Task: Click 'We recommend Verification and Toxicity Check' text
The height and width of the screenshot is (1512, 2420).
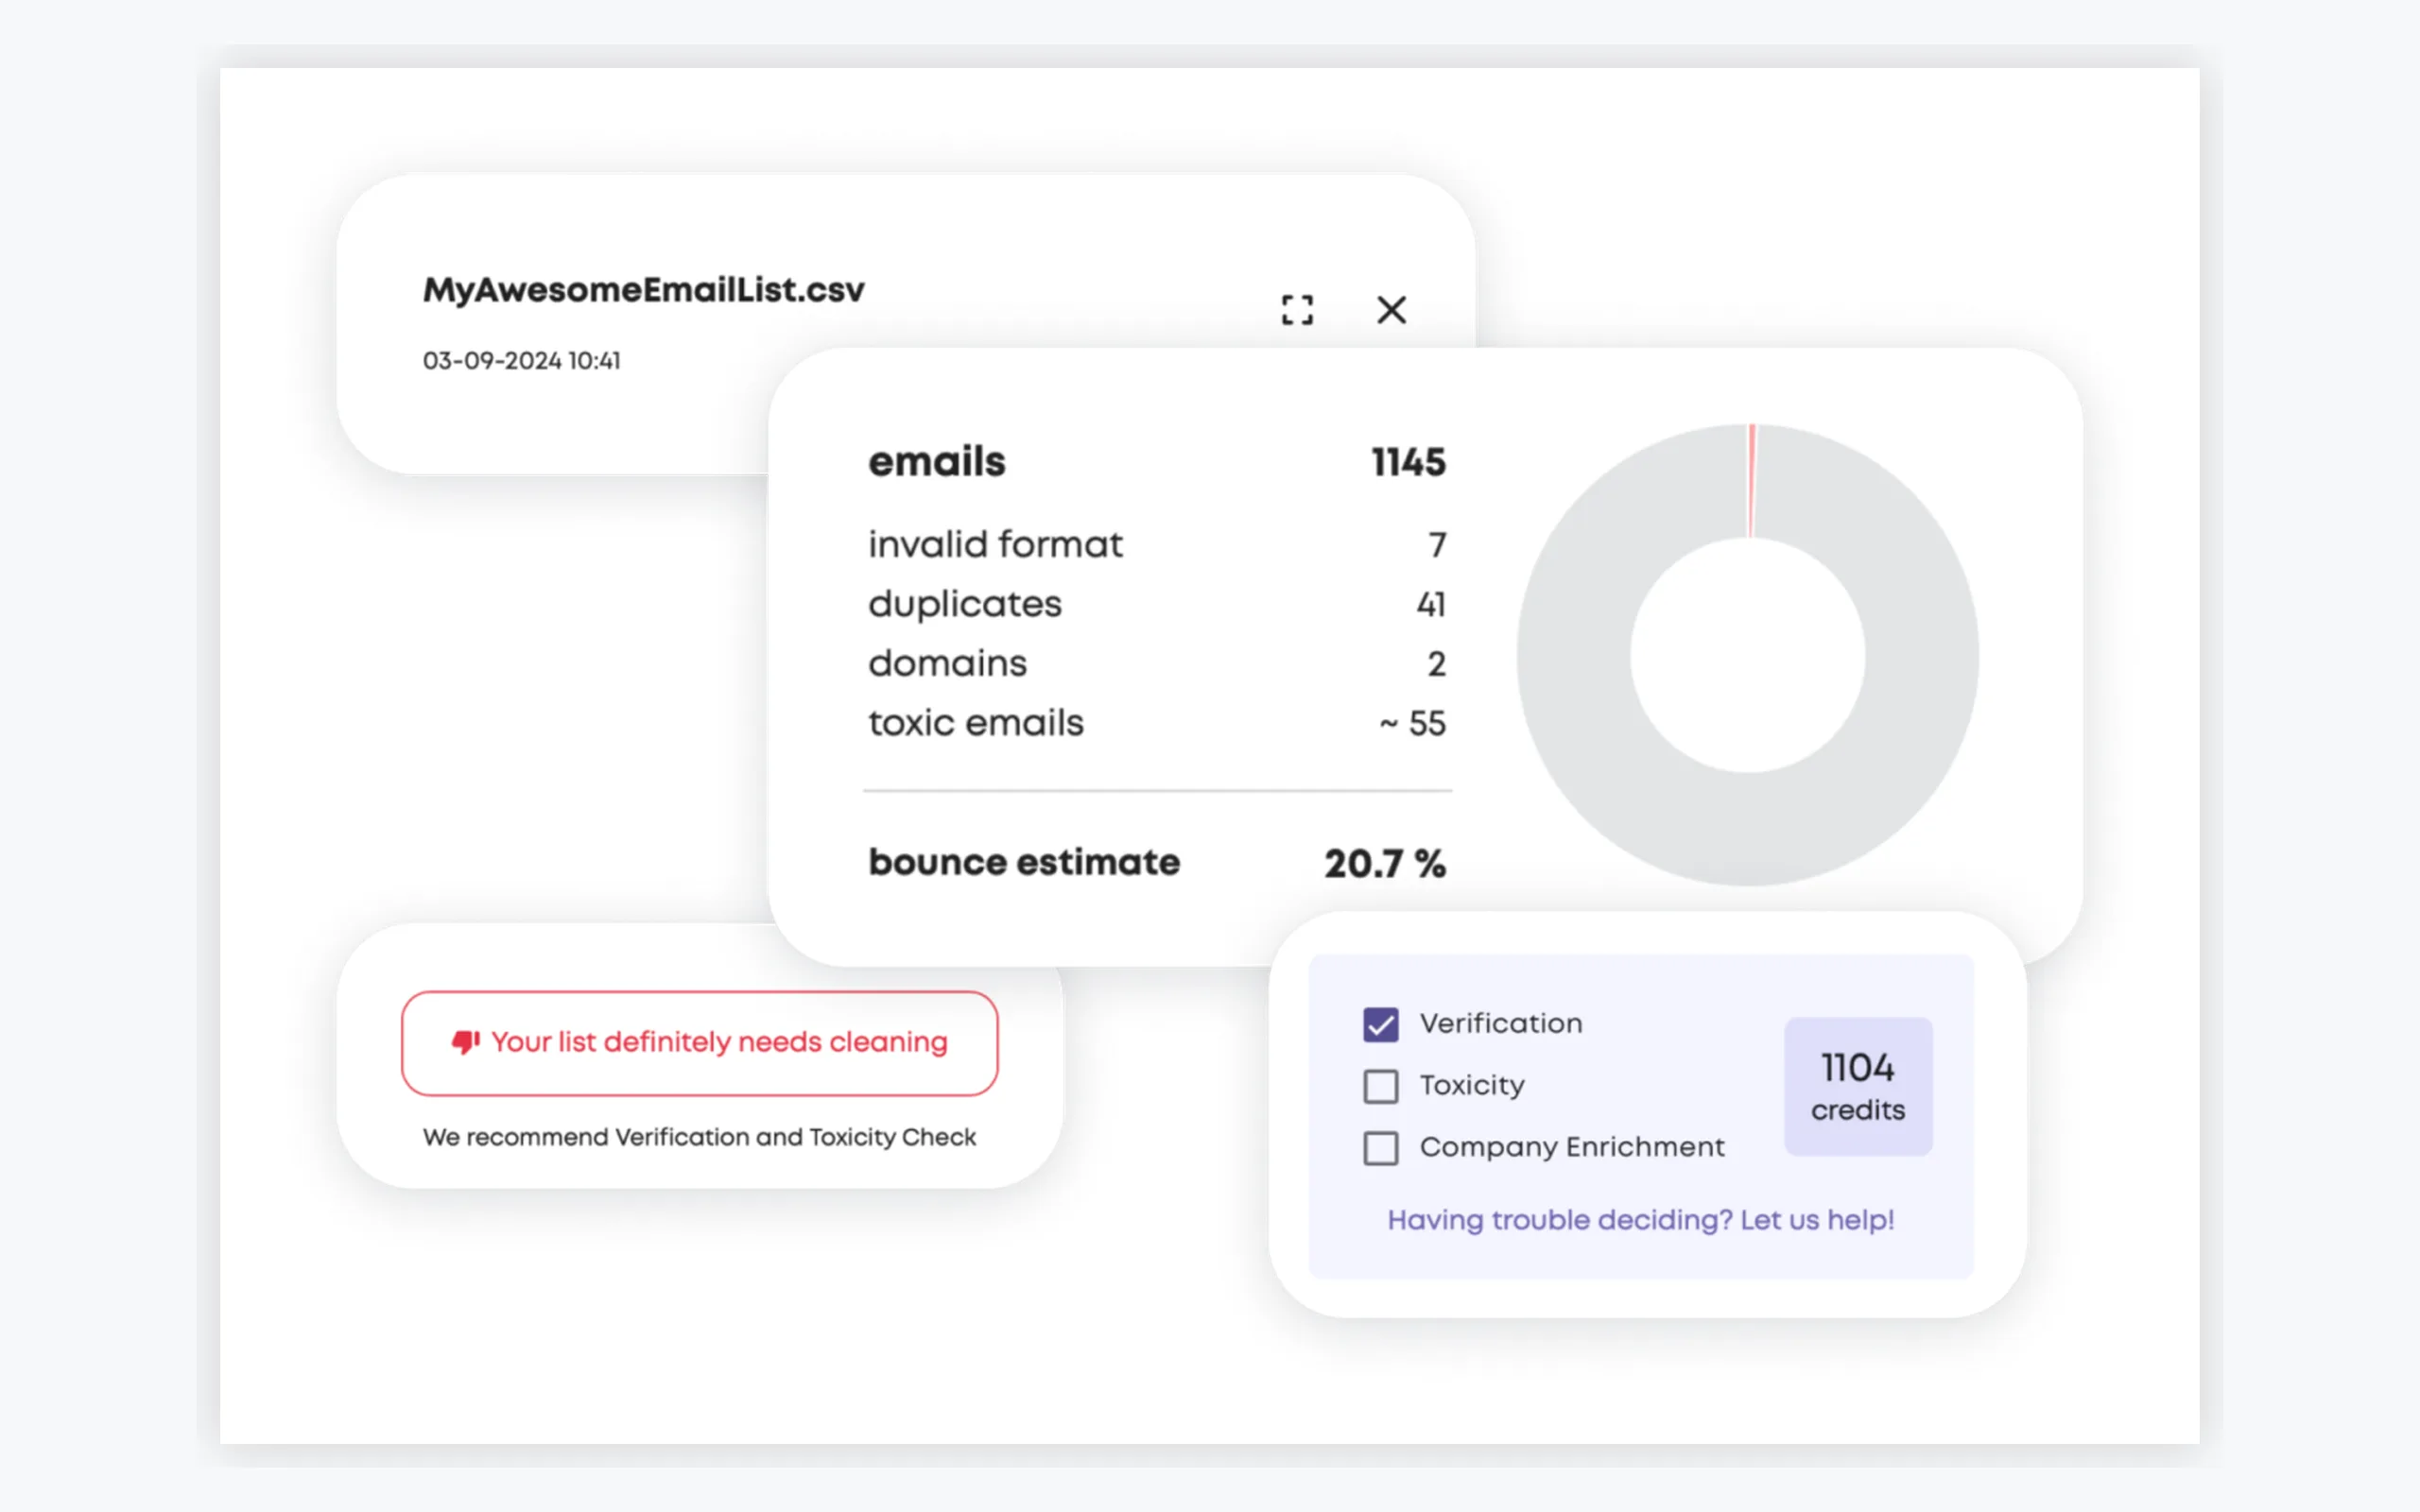Action: [x=699, y=1137]
